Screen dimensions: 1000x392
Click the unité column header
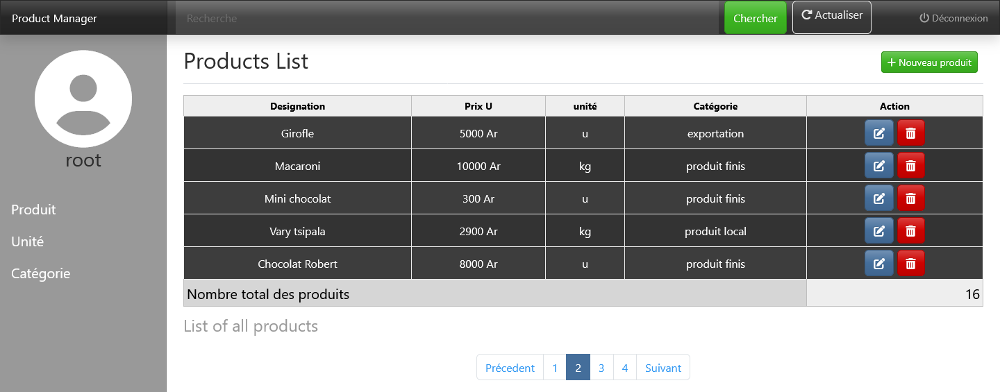coord(585,106)
